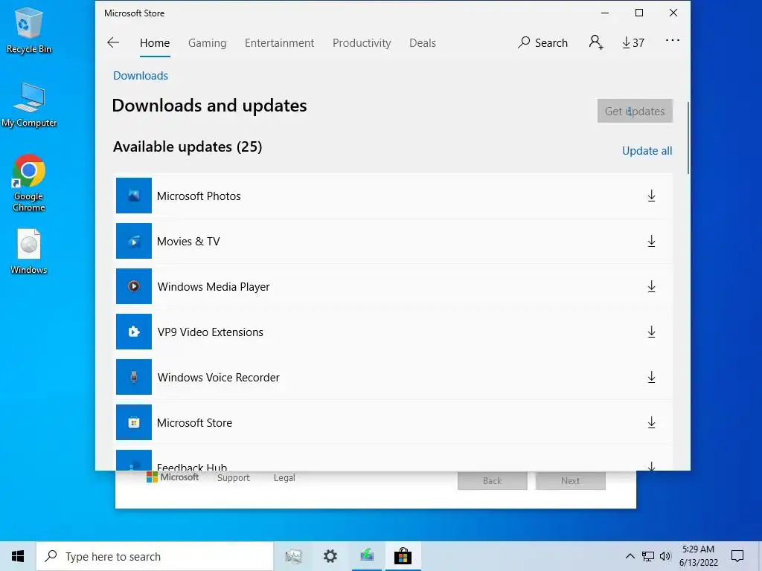
Task: Click the Windows Media Player row name
Action: [214, 286]
